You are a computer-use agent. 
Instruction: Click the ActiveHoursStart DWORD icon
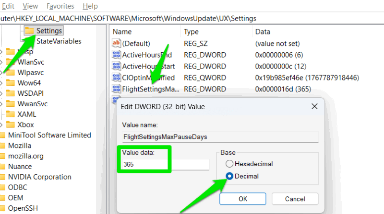coord(116,66)
